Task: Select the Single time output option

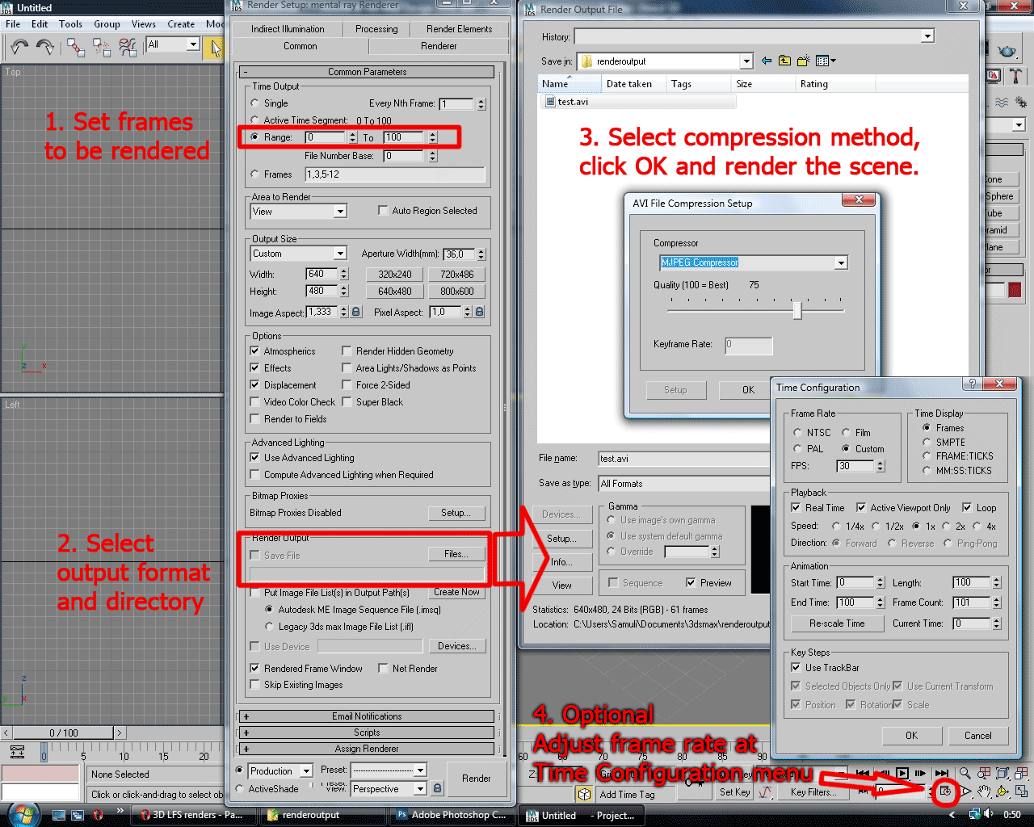Action: (255, 103)
